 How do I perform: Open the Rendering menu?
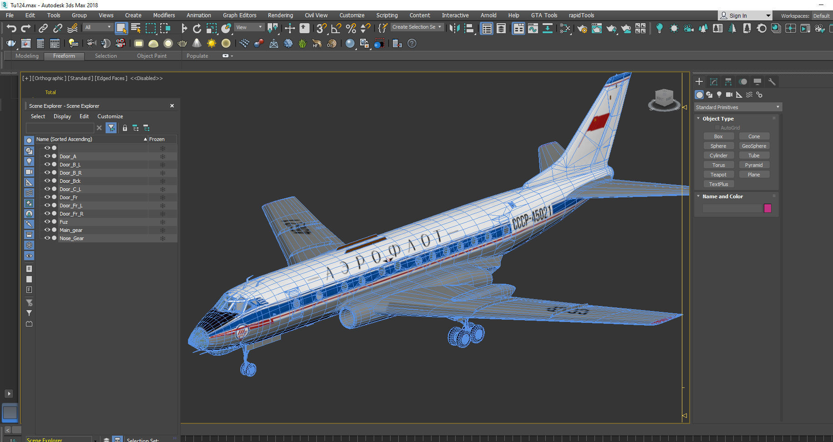pos(280,15)
